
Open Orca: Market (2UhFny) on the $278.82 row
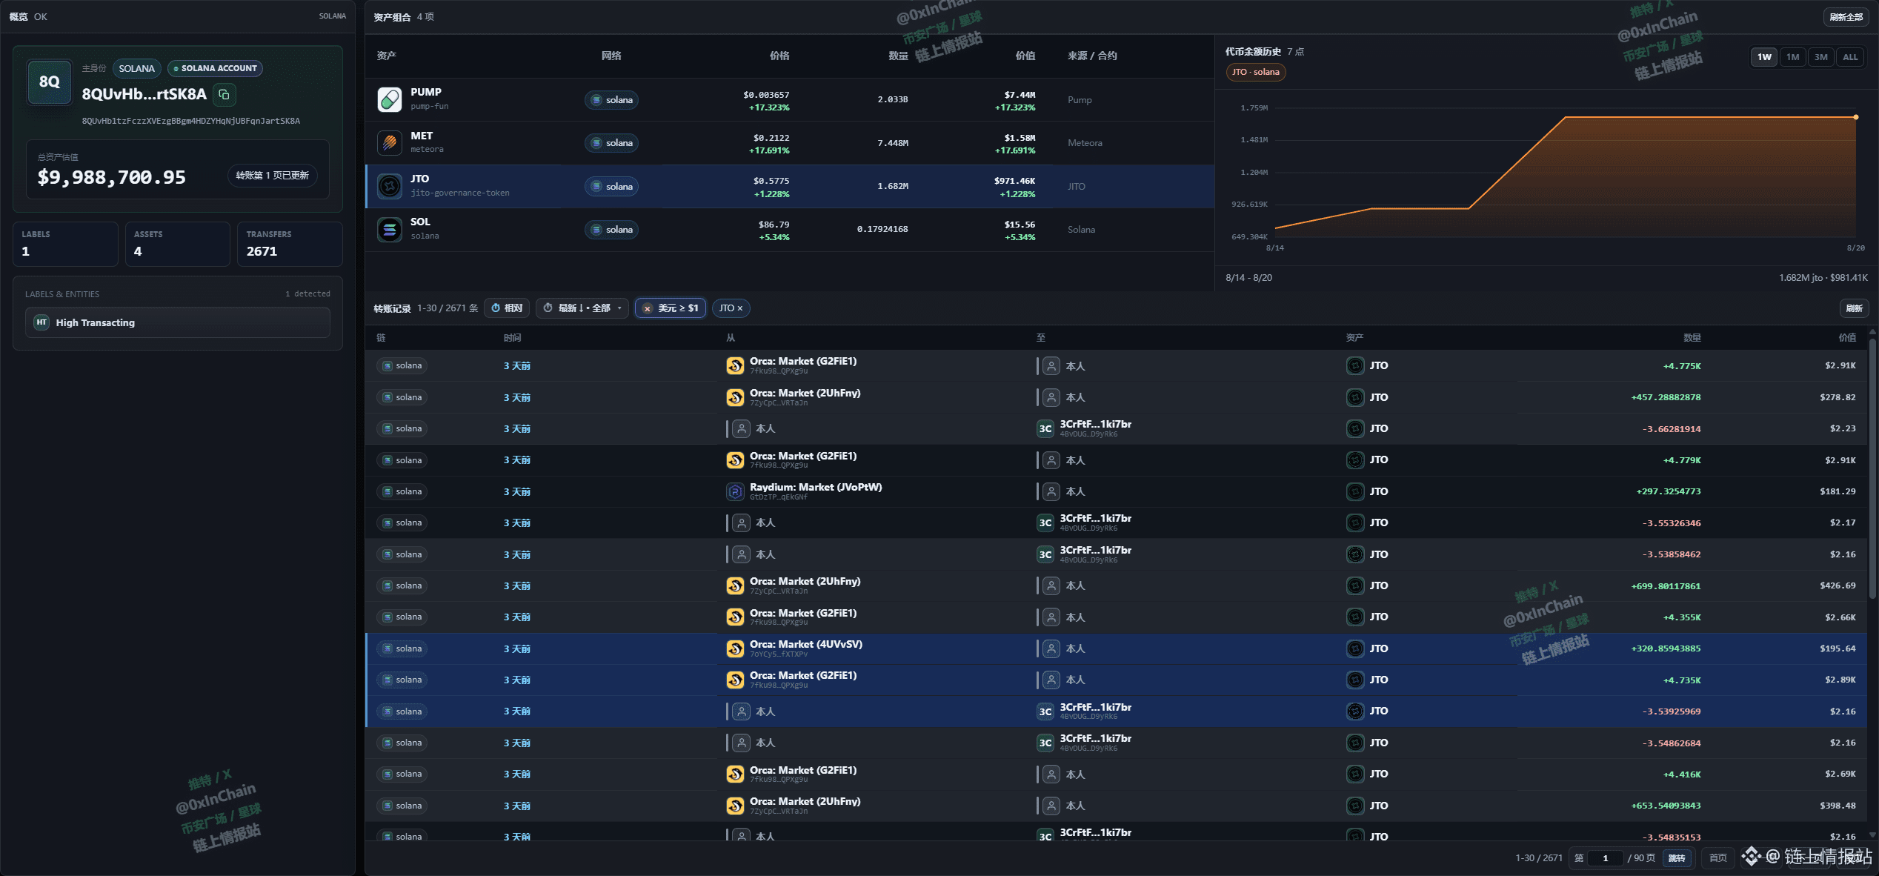[x=805, y=393]
